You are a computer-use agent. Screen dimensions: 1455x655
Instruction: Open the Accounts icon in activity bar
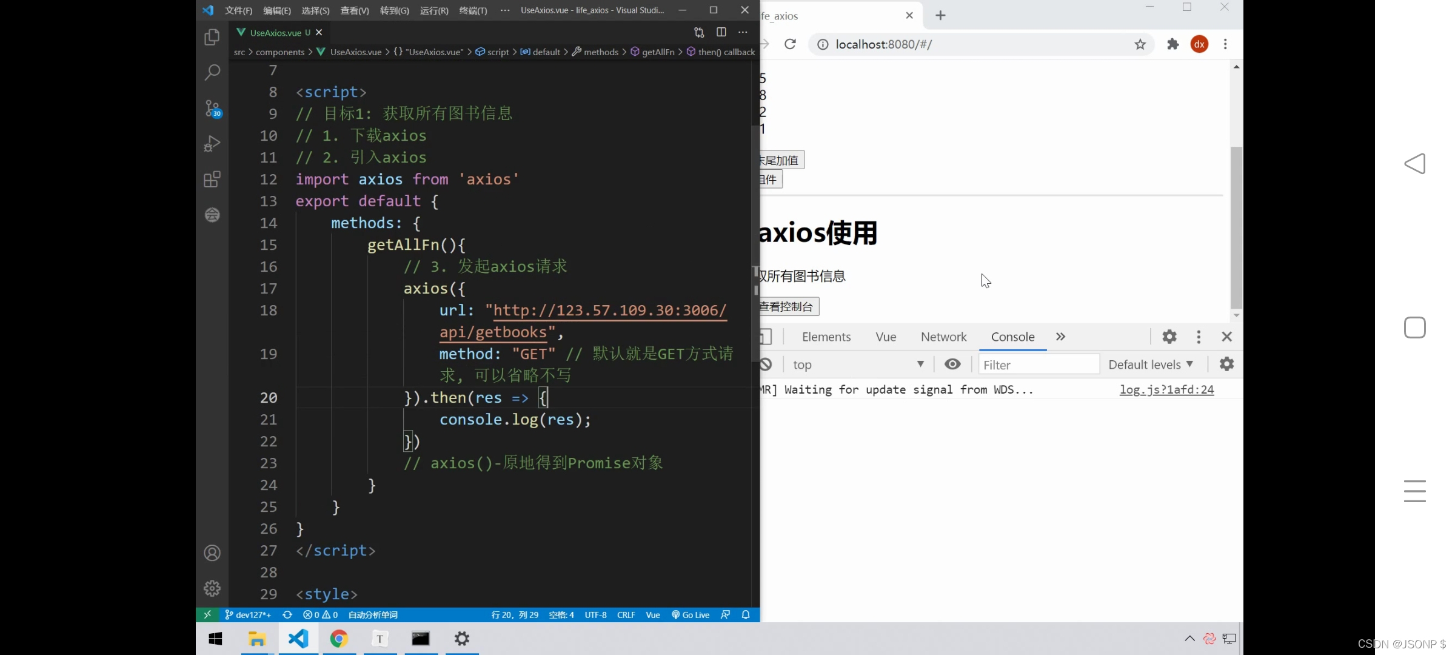click(212, 553)
